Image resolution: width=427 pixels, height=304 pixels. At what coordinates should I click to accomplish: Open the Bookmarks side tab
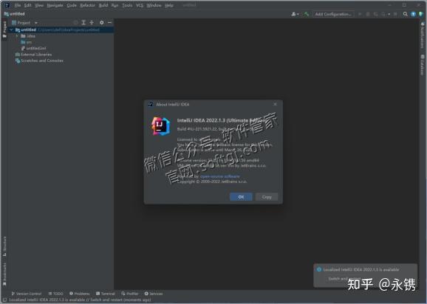click(4, 274)
